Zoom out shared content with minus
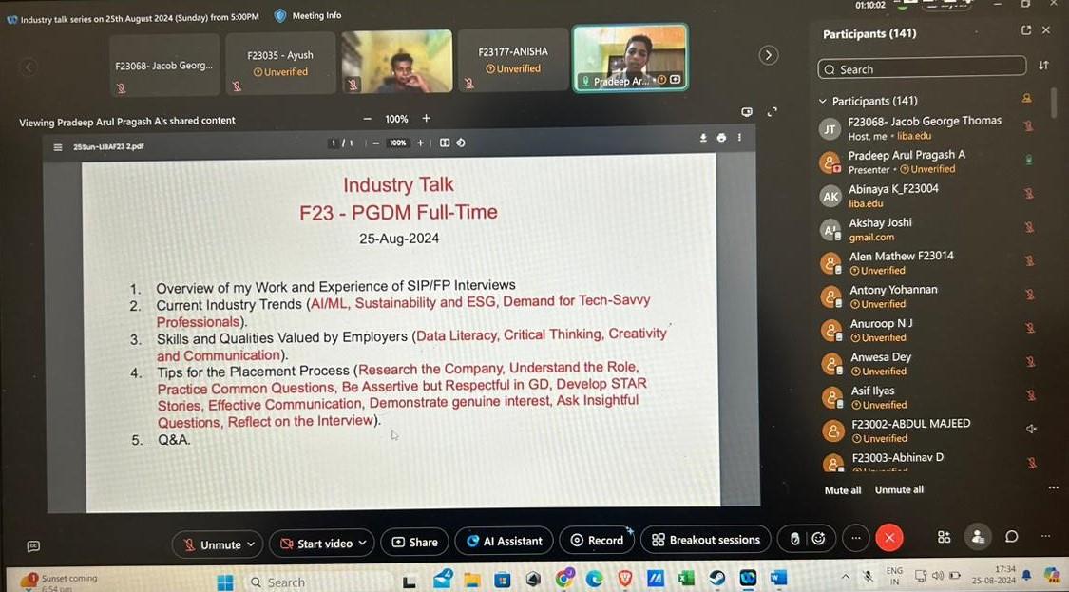This screenshot has width=1069, height=592. (x=368, y=119)
